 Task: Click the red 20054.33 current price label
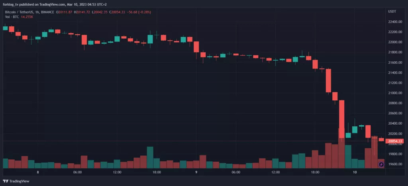pyautogui.click(x=395, y=141)
